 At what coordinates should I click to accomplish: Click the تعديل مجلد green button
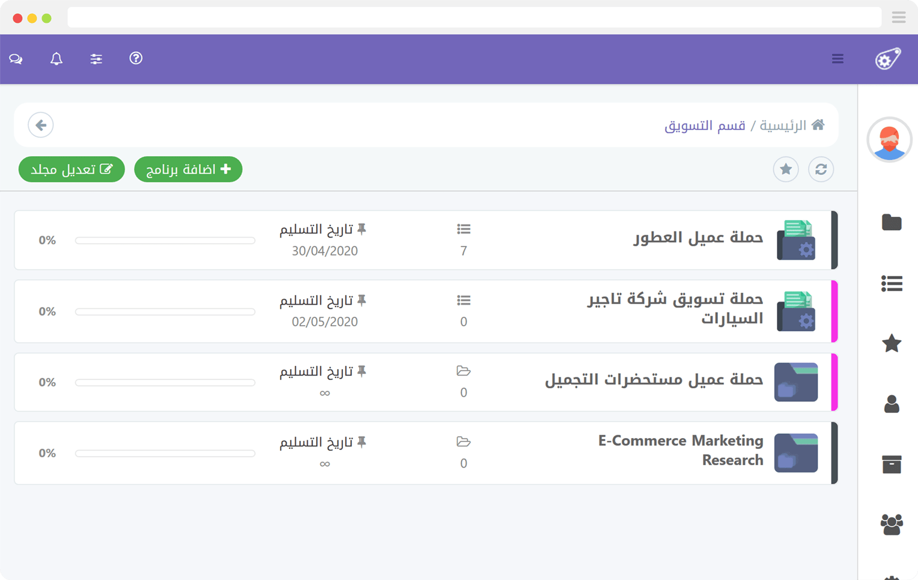[71, 169]
